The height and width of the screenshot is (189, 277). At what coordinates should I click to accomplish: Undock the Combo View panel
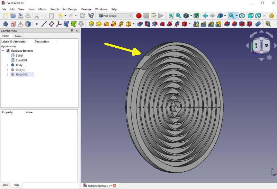click(72, 31)
